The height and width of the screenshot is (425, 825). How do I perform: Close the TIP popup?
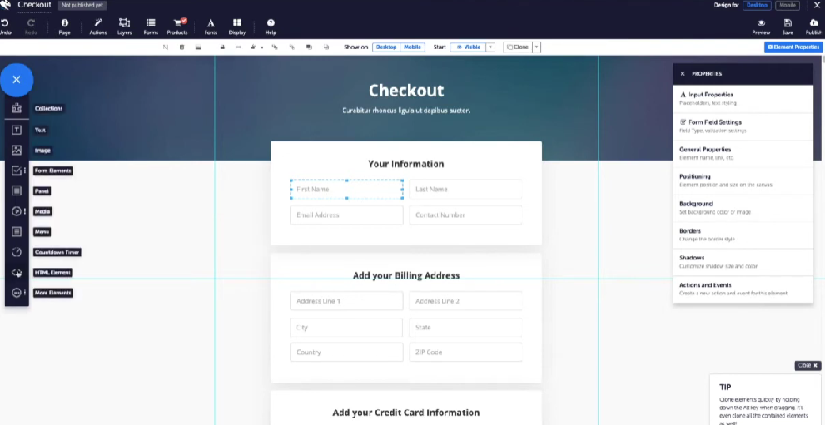[808, 365]
